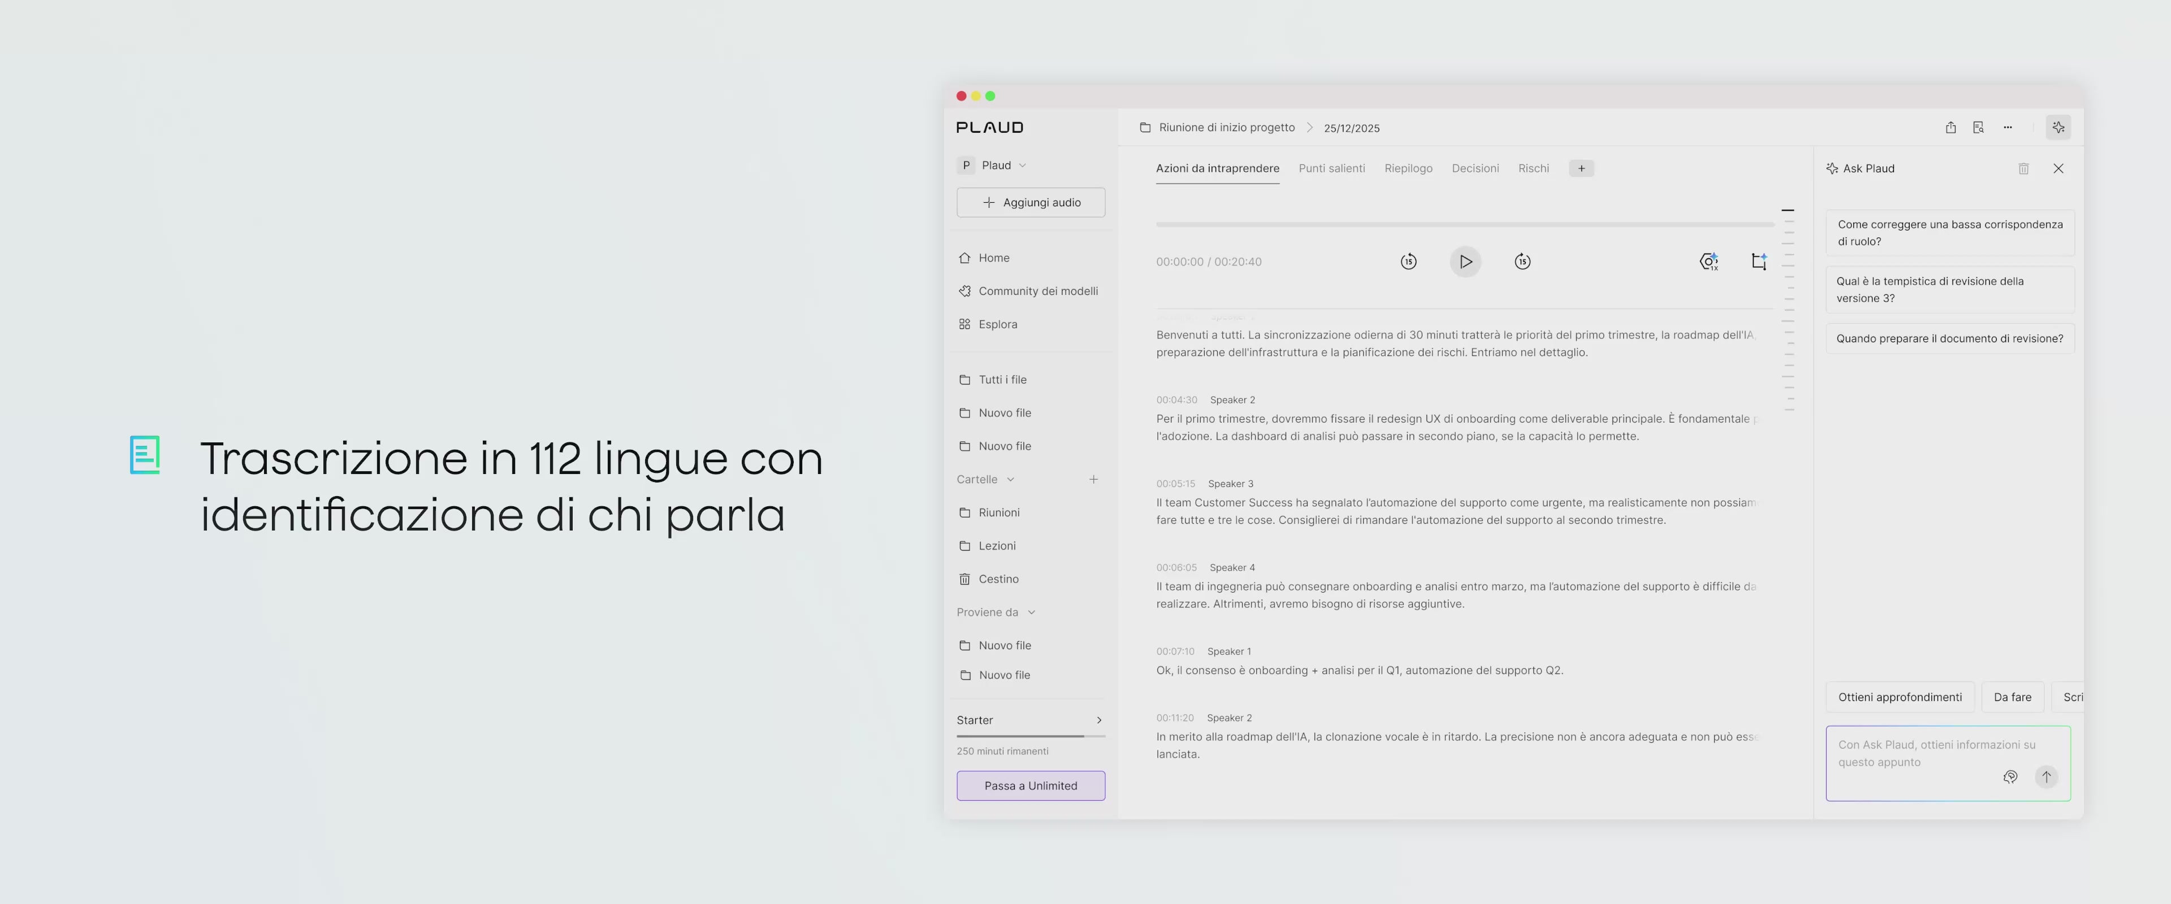Click the Passa a Unlimited button
The image size is (2171, 904).
tap(1030, 785)
